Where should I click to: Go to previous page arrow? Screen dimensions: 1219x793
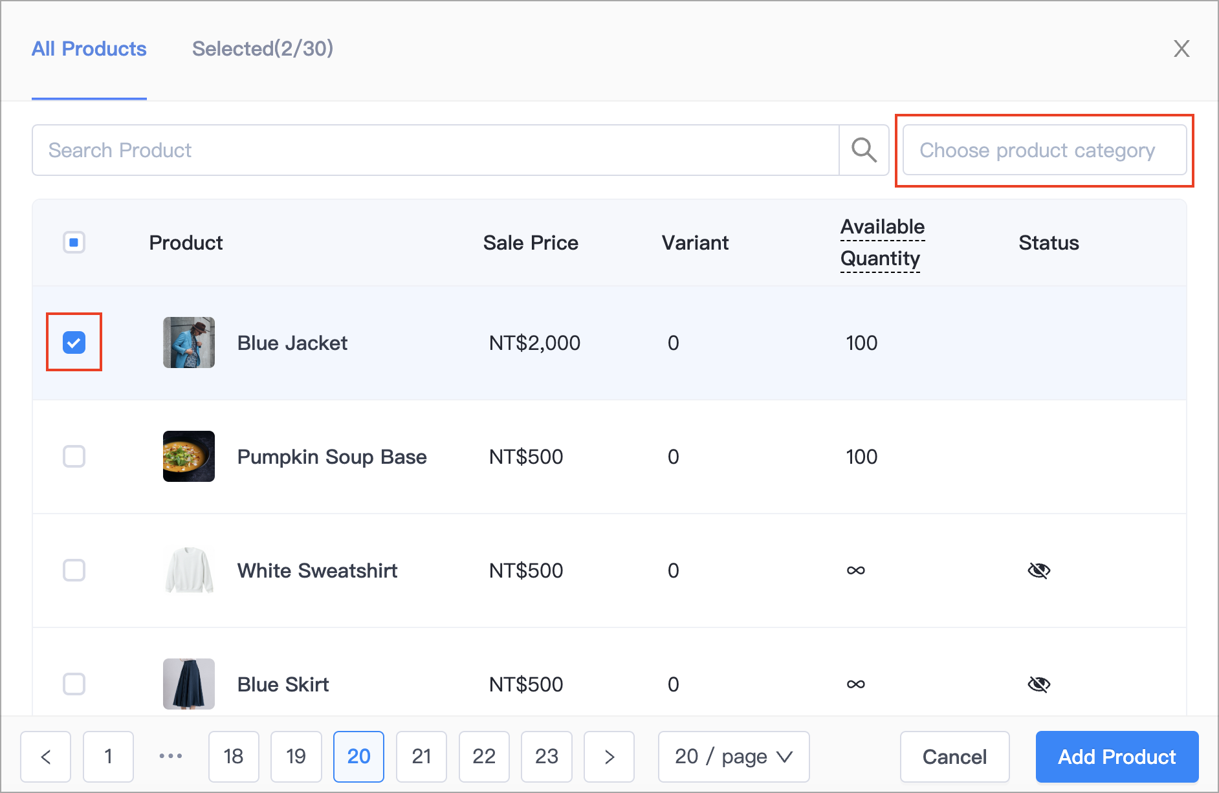45,757
